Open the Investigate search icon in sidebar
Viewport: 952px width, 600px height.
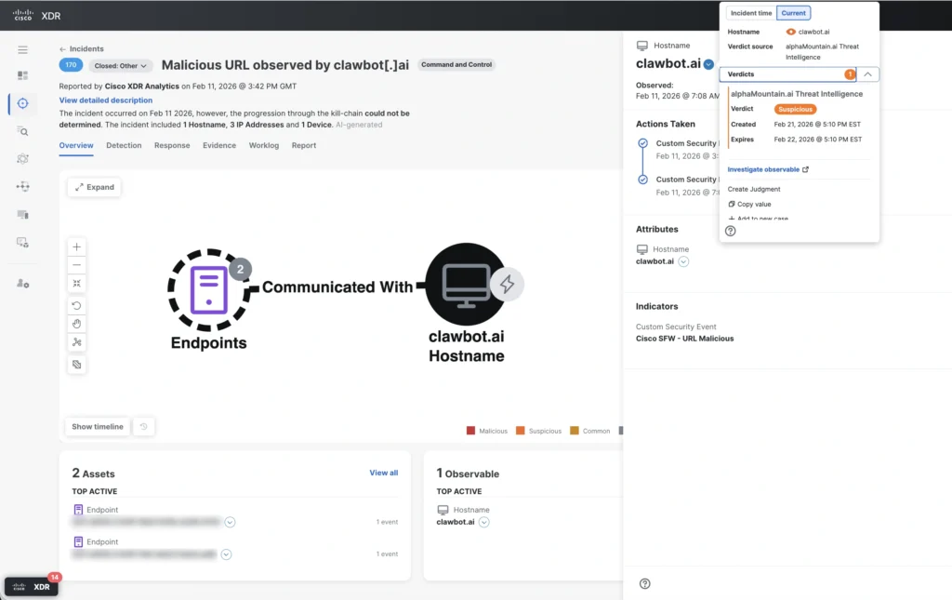22,131
